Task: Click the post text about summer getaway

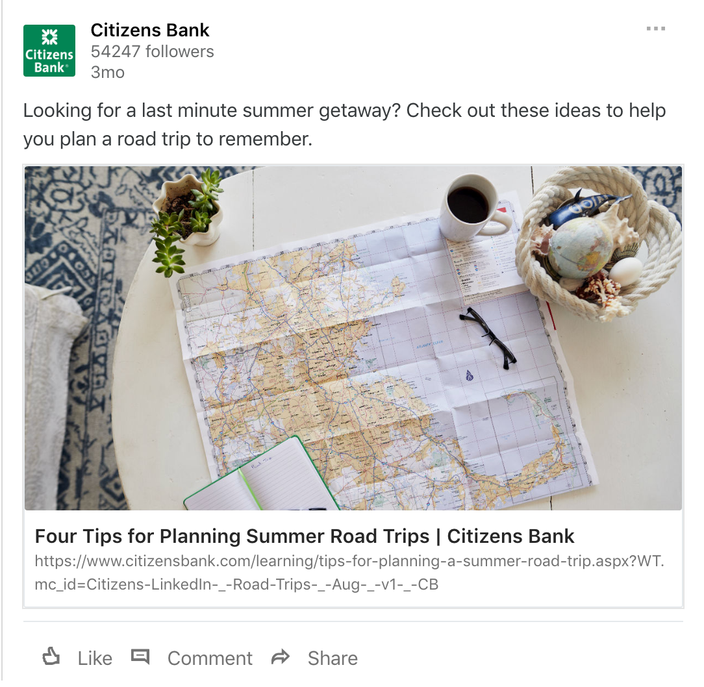Action: [x=344, y=125]
